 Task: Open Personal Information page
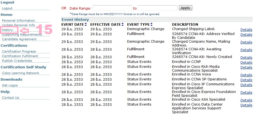click(18, 21)
